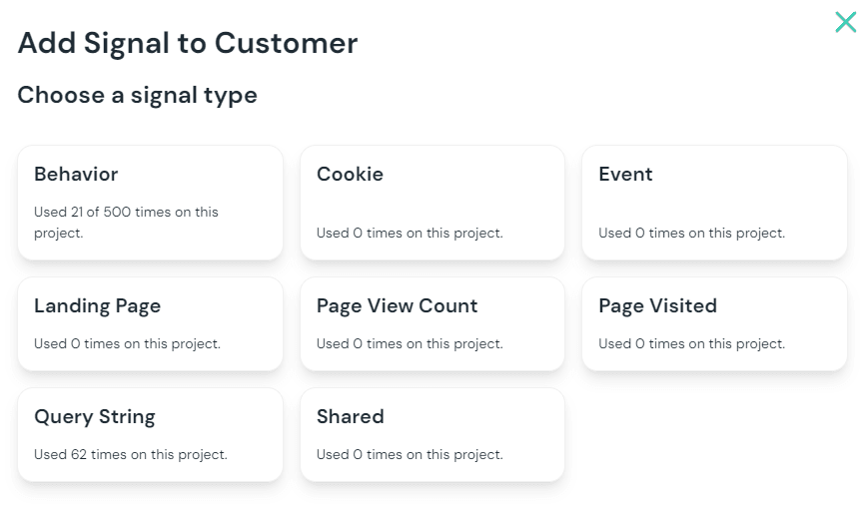Select the Landing Page signal card
Image resolution: width=862 pixels, height=505 pixels.
[x=150, y=323]
